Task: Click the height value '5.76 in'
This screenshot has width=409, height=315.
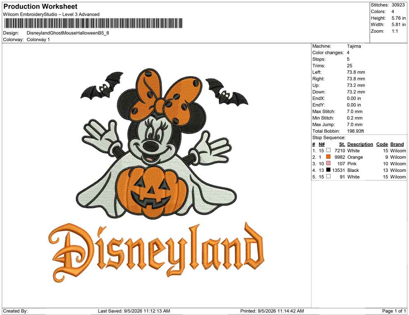Action: pos(398,18)
